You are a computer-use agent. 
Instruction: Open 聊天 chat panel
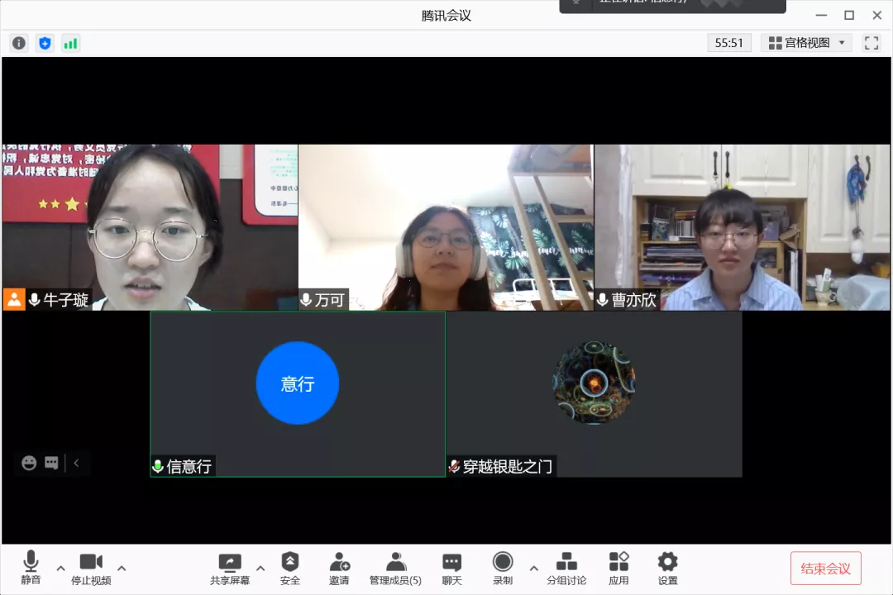(x=451, y=568)
